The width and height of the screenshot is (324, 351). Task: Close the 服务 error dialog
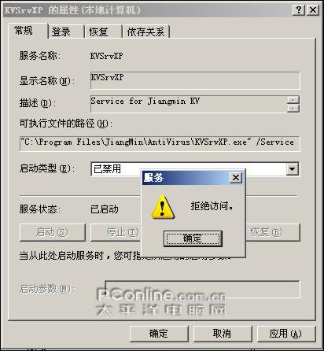pyautogui.click(x=236, y=178)
